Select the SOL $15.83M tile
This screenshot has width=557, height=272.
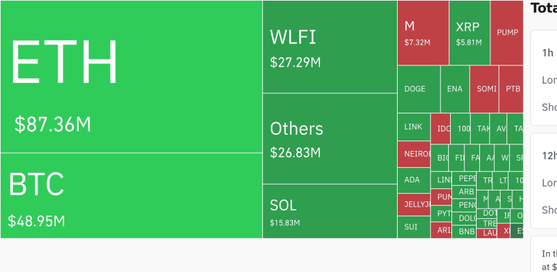(330, 211)
